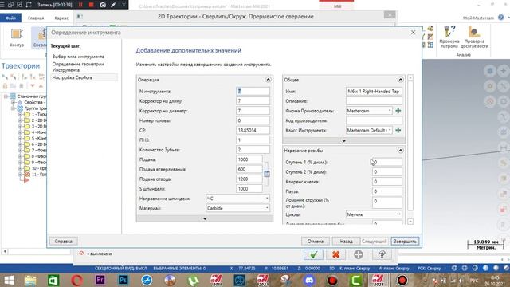Click the Подача field with 1000

click(249, 159)
